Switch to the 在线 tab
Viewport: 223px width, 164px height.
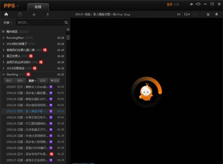38,7
